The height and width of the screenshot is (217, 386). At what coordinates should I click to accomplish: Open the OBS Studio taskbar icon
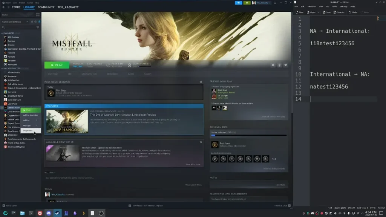(101, 213)
